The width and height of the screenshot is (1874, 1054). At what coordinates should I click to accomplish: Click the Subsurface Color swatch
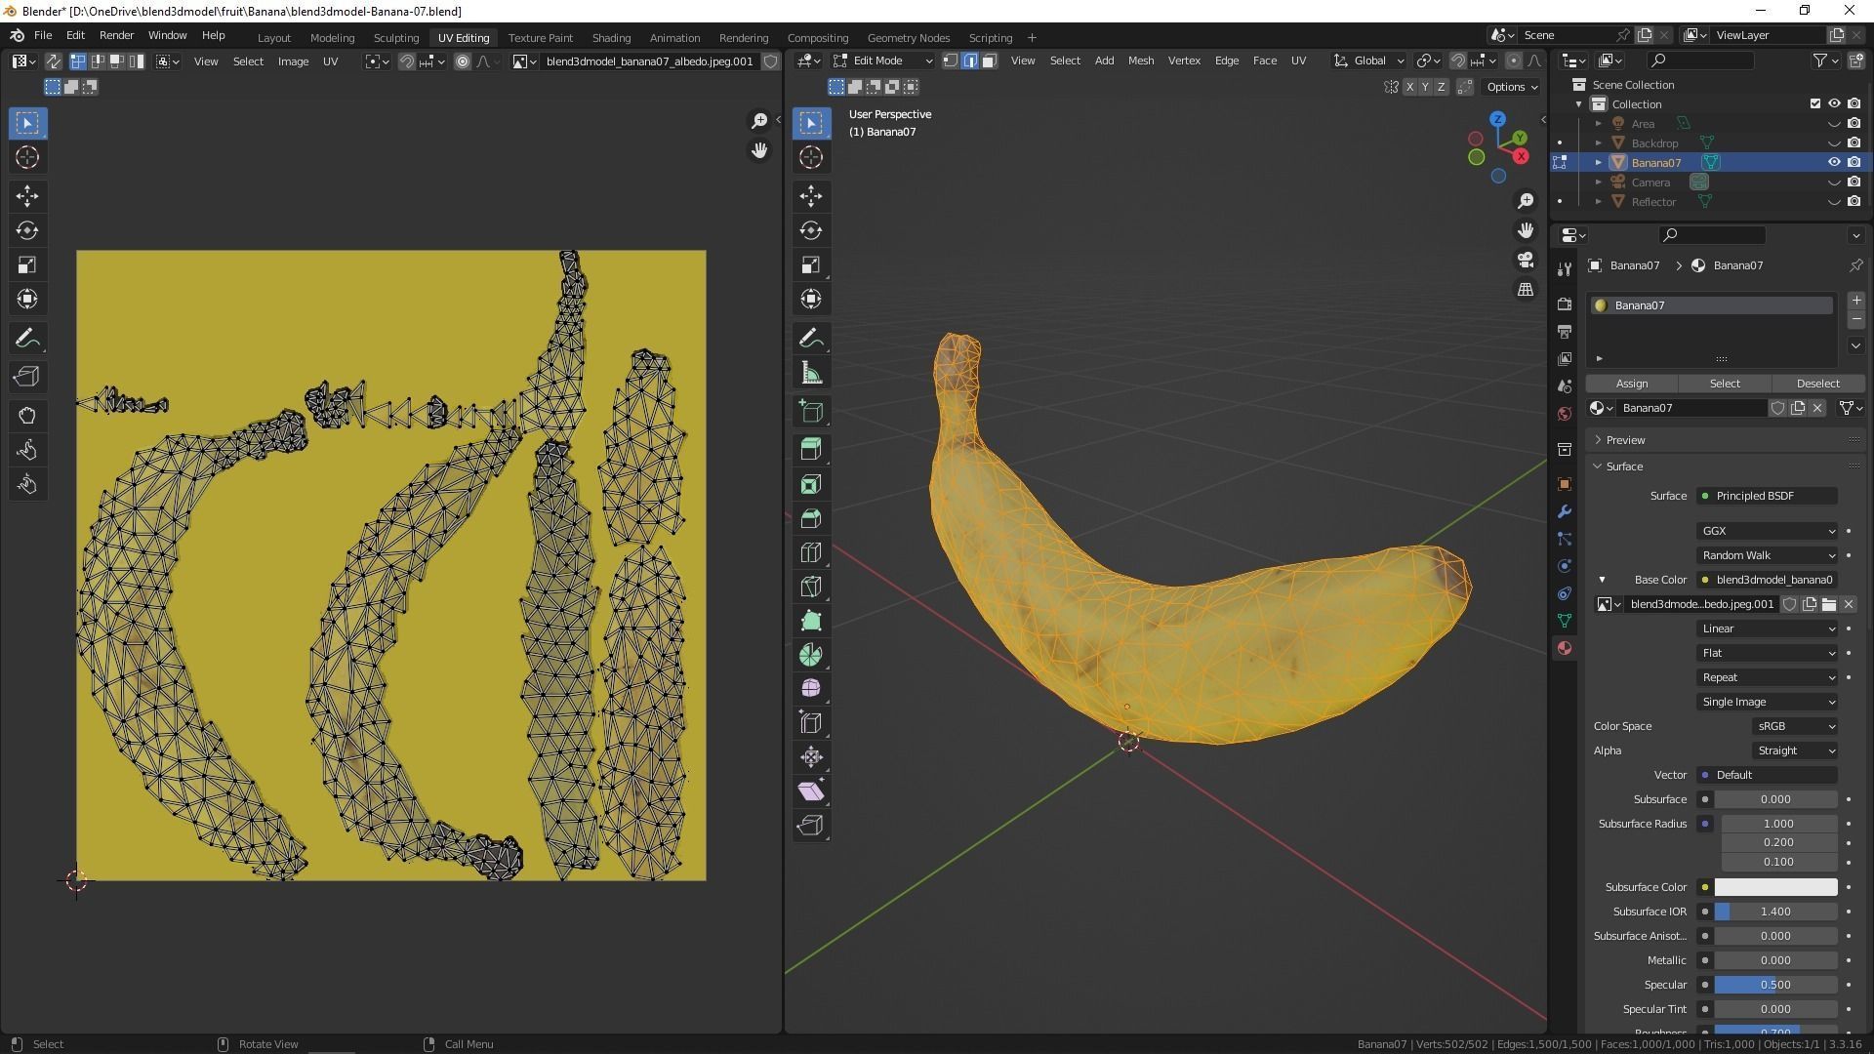tap(1775, 887)
